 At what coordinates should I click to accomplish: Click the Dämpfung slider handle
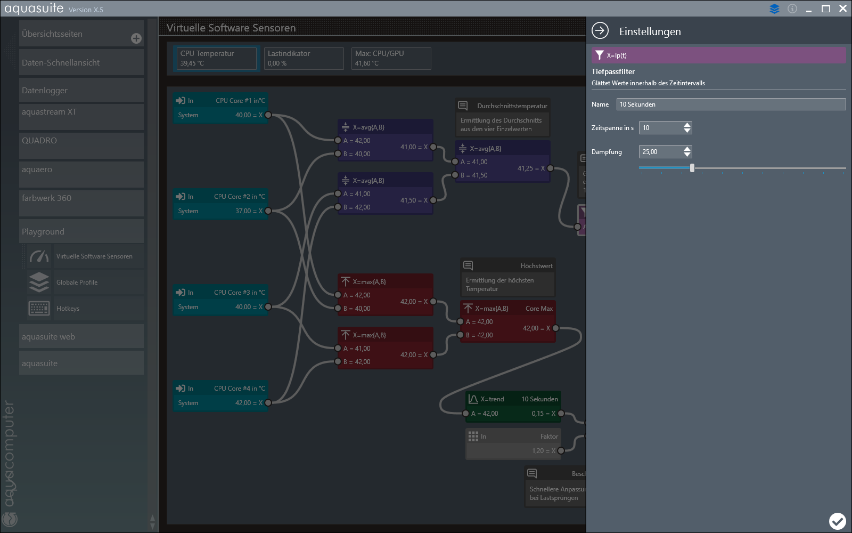pos(692,168)
